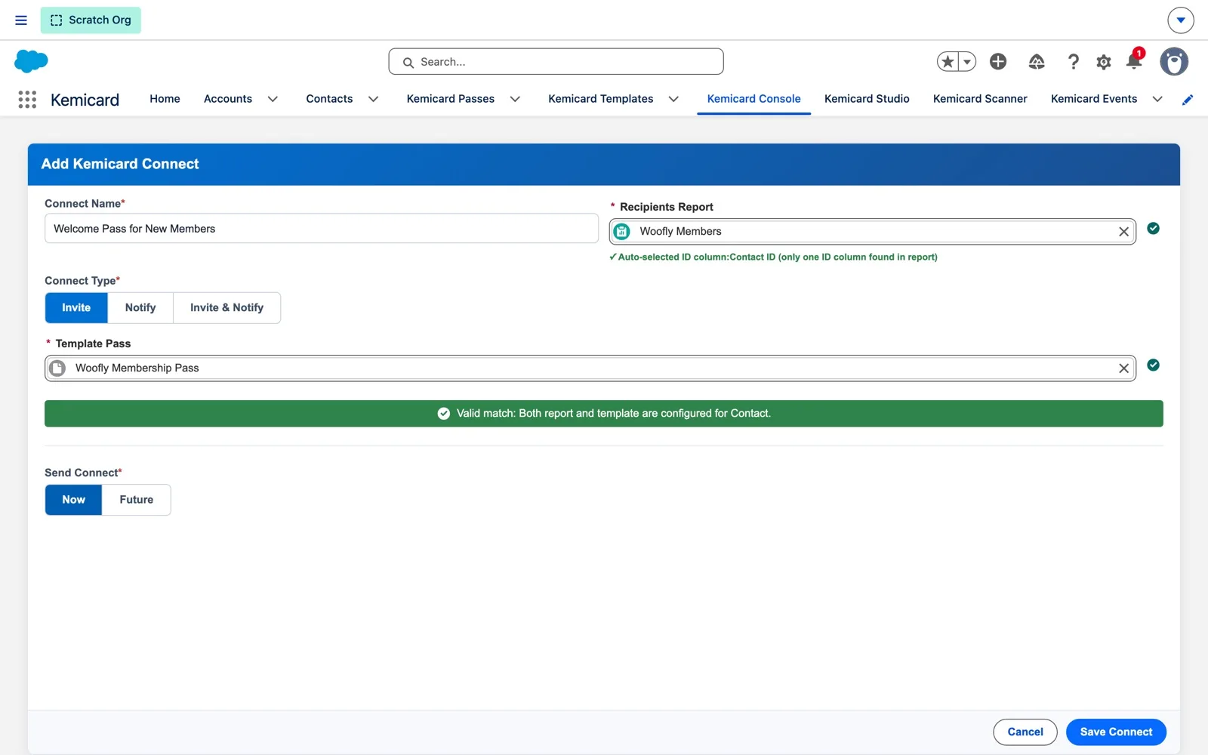Choose Now for Send Connect

pos(73,500)
